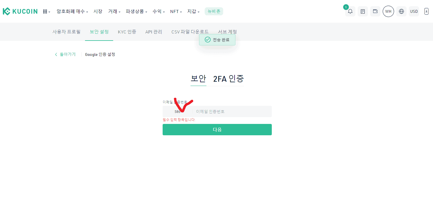Open the notification bell with badge

click(x=350, y=11)
